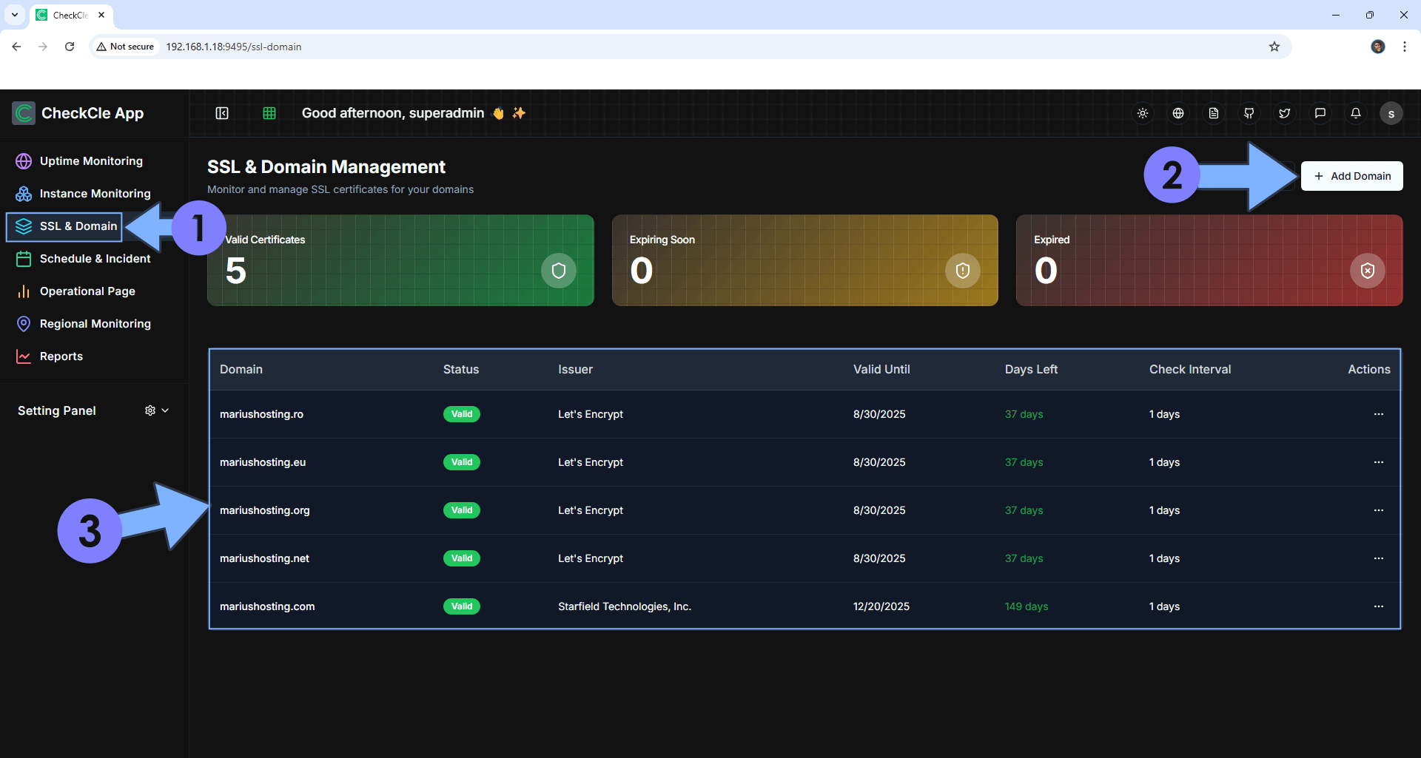Click the Setting Panel gear icon

point(150,410)
